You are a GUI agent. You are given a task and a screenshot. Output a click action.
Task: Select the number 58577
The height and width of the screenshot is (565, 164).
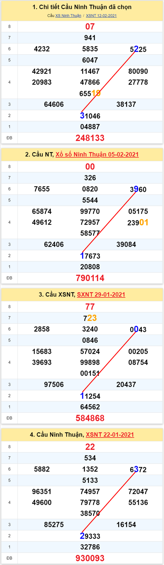coord(90,233)
